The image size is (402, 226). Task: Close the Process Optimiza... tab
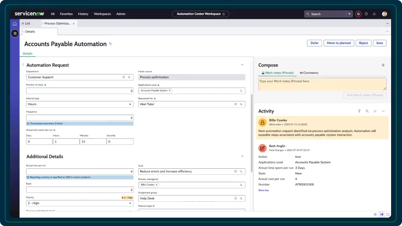click(74, 23)
